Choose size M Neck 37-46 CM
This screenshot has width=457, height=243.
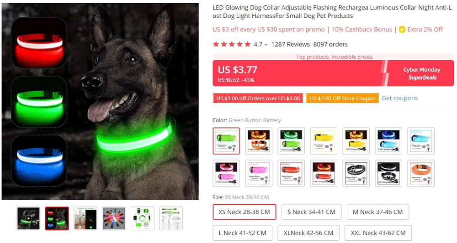click(x=378, y=212)
